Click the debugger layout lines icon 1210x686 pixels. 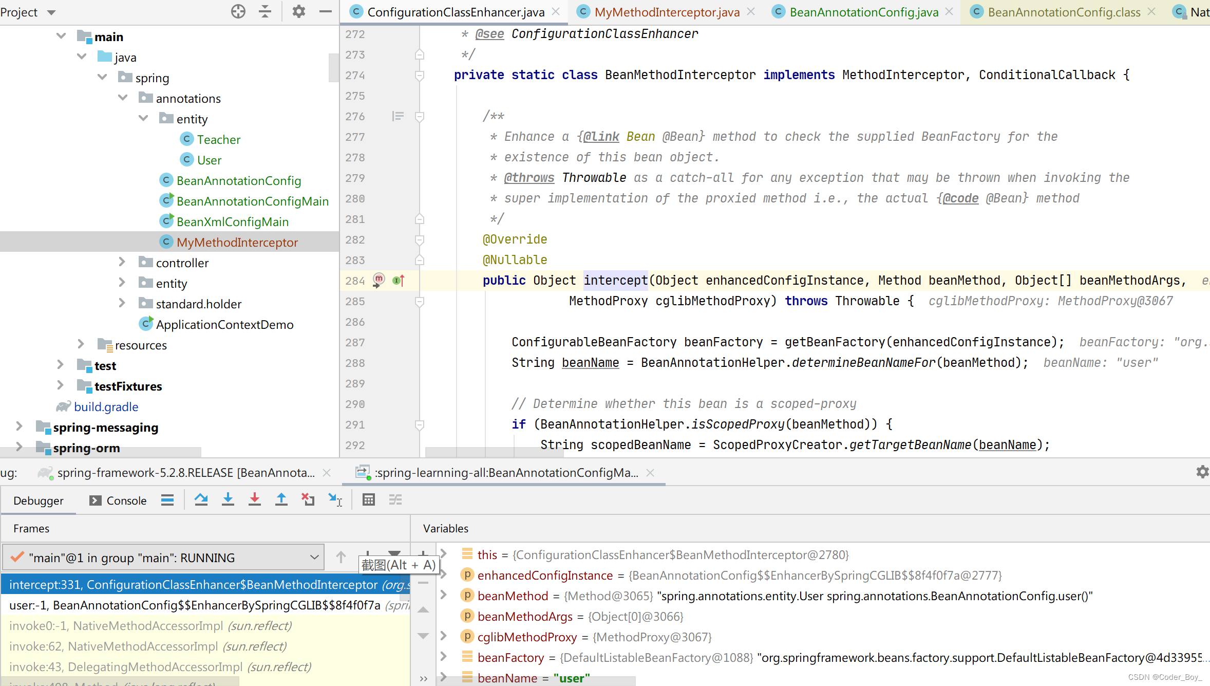click(167, 499)
